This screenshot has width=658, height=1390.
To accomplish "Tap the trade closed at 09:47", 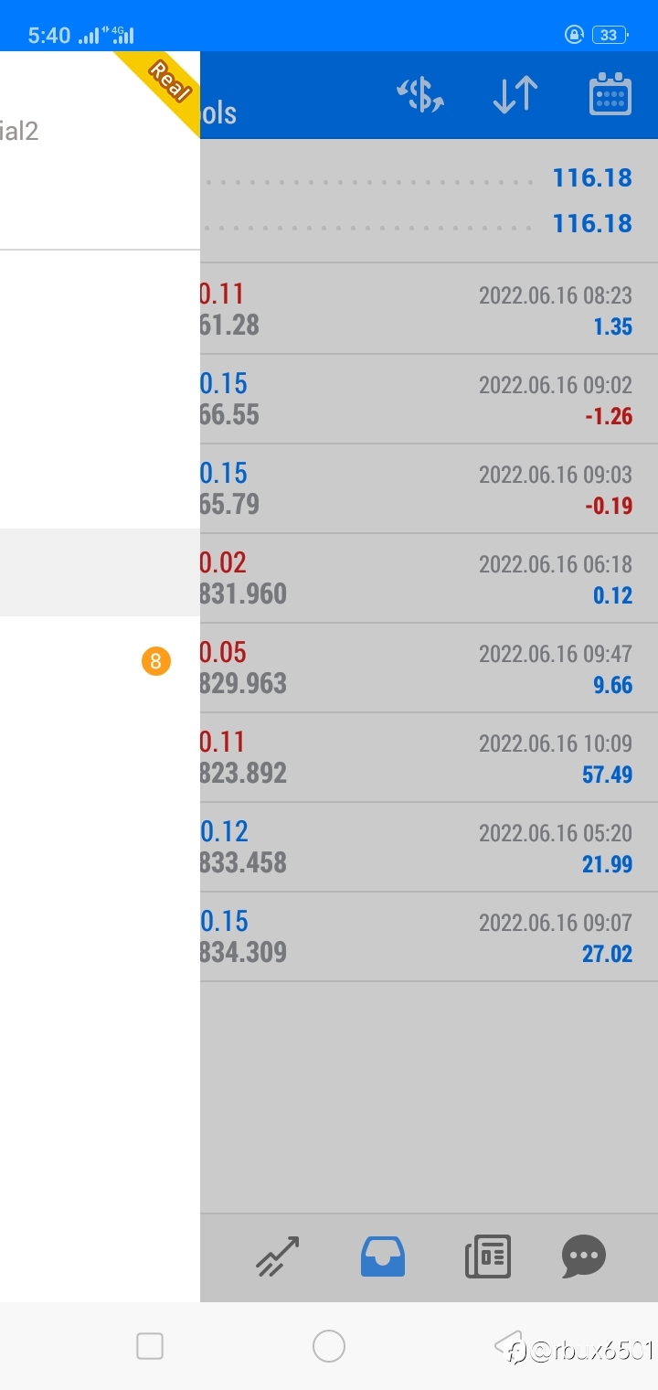I will [429, 668].
